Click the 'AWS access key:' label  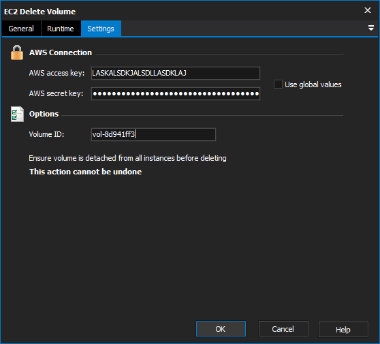click(57, 73)
